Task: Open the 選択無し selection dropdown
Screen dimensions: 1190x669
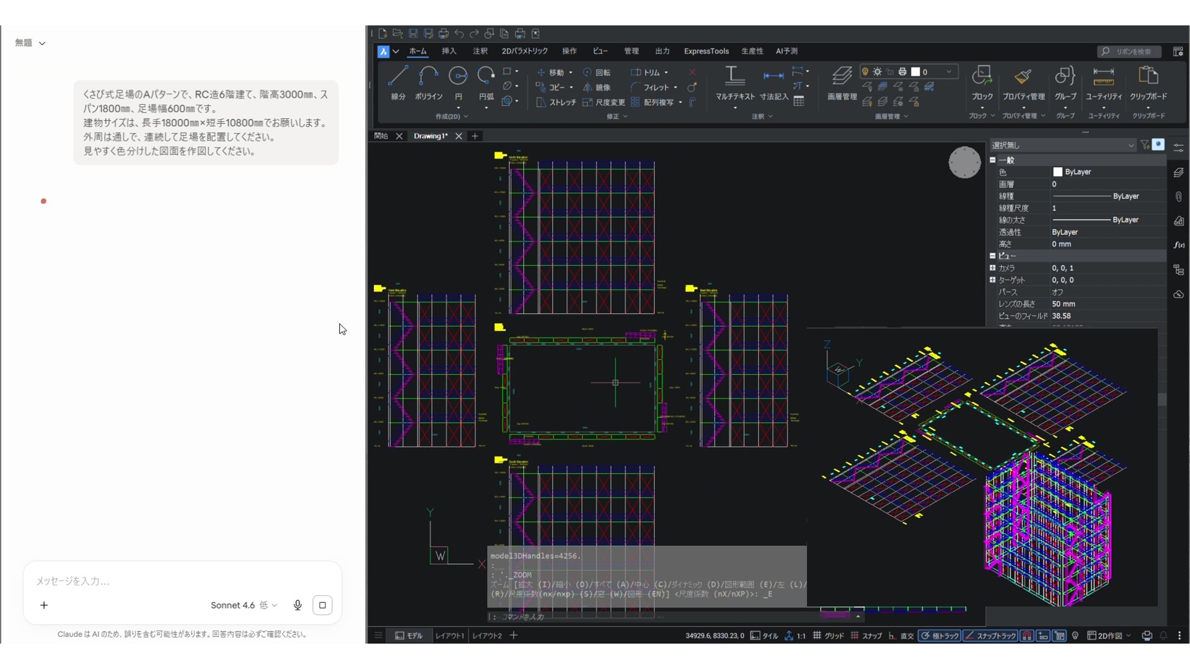Action: (x=1063, y=145)
